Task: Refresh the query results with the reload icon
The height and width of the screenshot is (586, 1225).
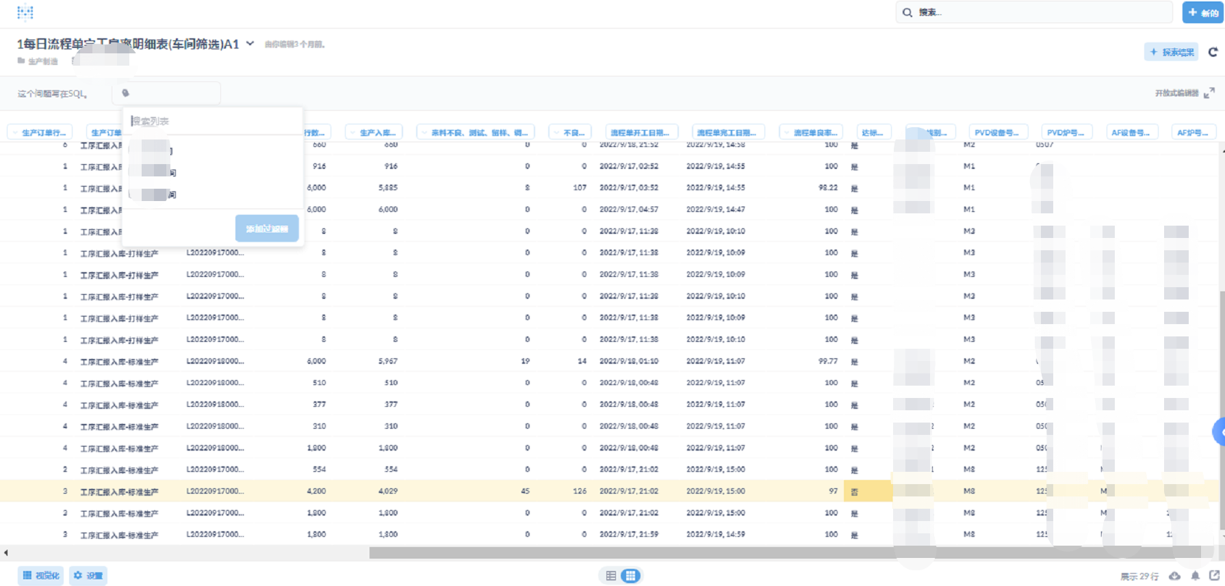Action: 1213,52
